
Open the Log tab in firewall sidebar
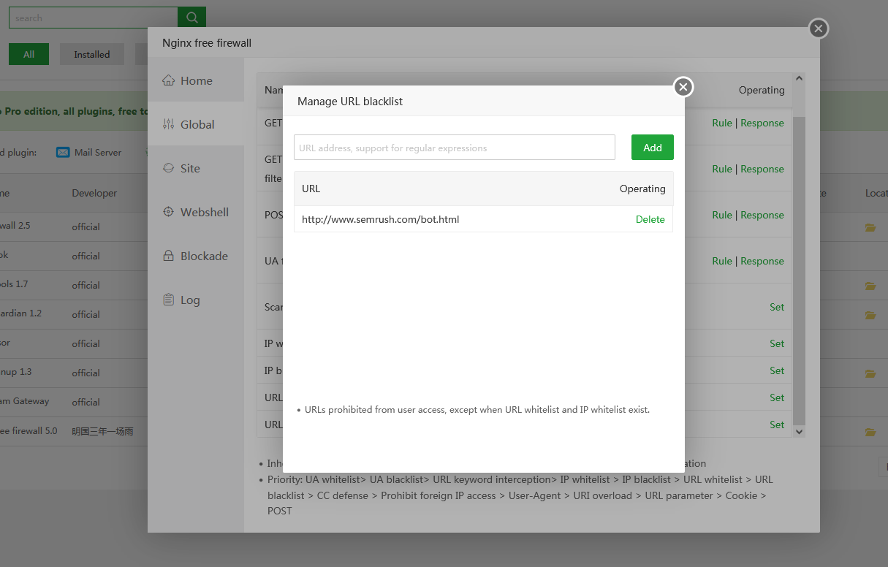pos(196,300)
